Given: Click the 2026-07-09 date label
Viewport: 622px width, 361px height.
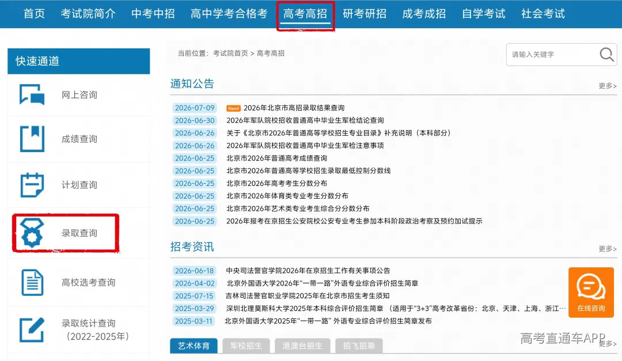Looking at the screenshot, I should pos(195,108).
